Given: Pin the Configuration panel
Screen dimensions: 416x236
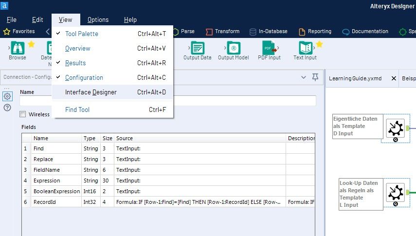Looking at the screenshot, I should (315, 77).
